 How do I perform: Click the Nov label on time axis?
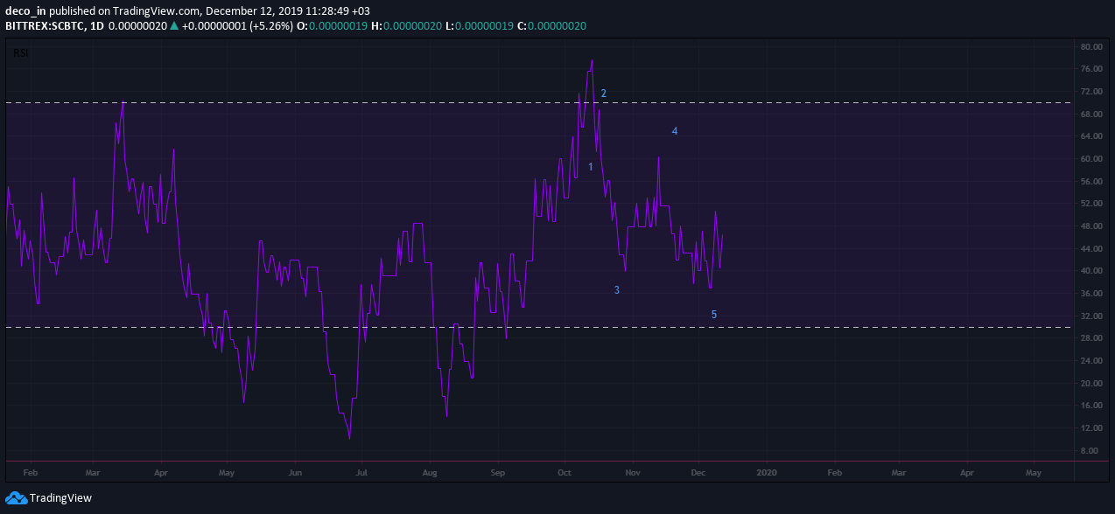(633, 472)
